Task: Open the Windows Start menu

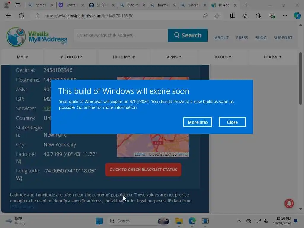Action: pos(99,221)
